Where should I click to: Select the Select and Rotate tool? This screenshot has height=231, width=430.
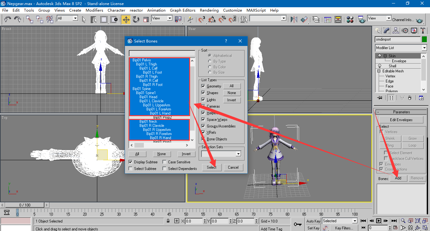[136, 20]
